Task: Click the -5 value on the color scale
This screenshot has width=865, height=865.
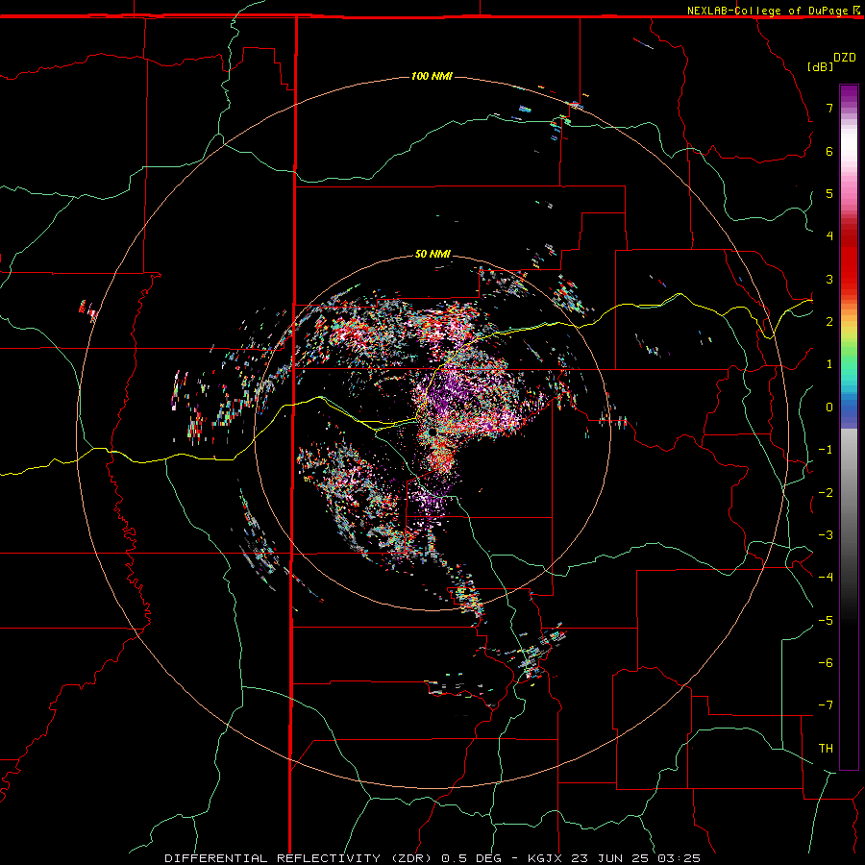Action: (x=826, y=621)
